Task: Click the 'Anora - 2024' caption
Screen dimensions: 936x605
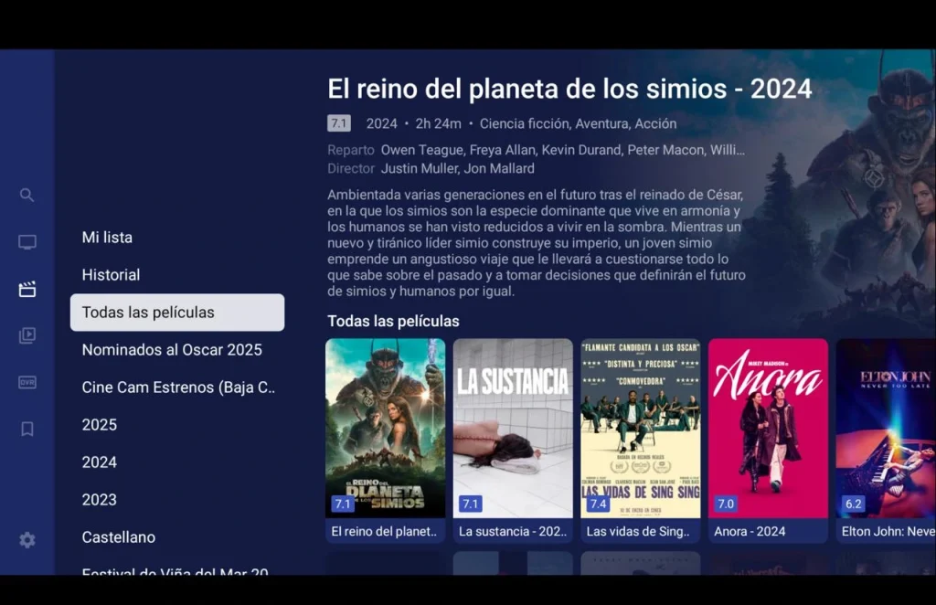Action: (x=750, y=532)
